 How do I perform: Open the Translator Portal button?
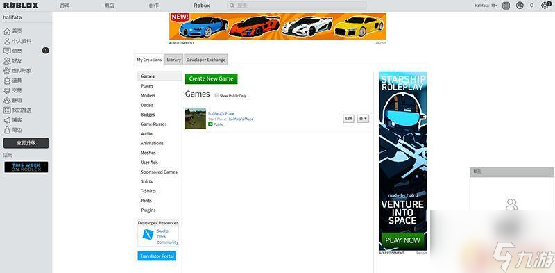point(157,256)
